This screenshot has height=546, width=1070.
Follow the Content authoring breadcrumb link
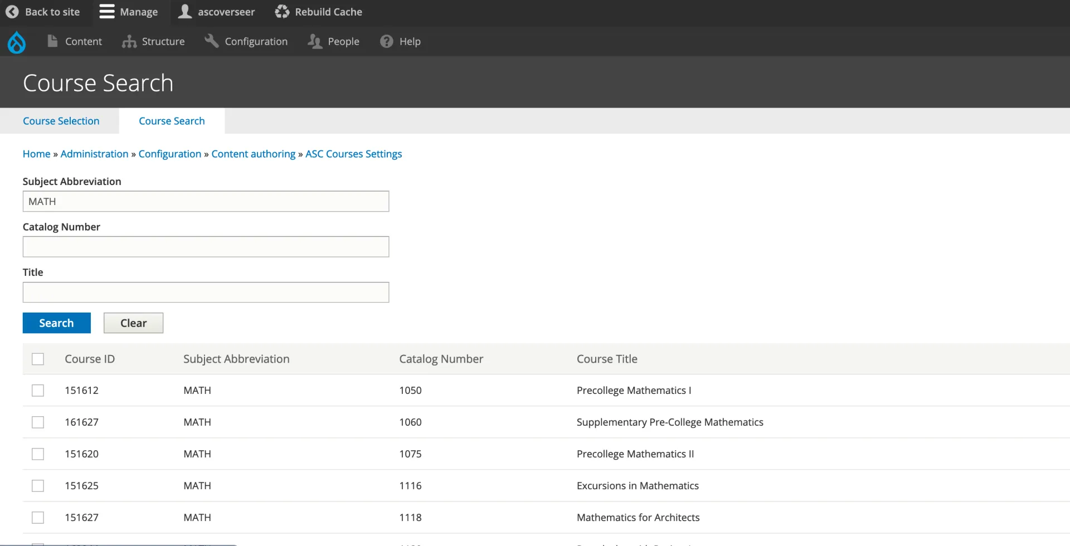(254, 154)
